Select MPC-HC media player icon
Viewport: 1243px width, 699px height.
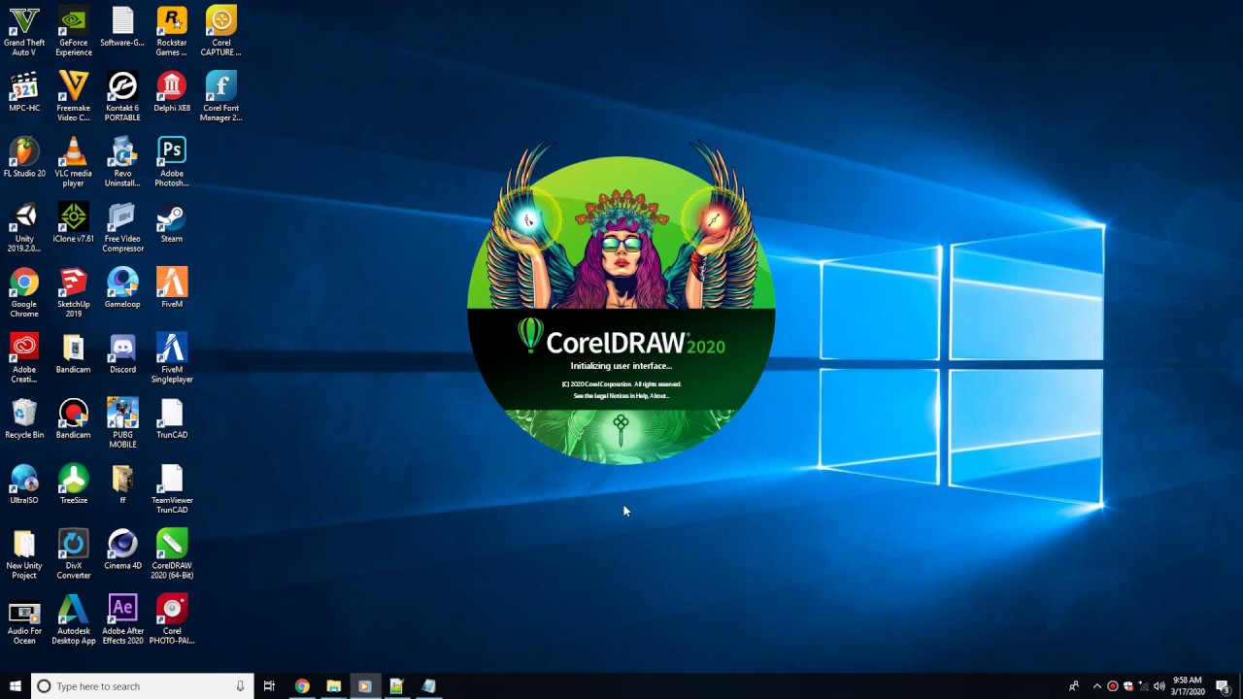pos(24,92)
